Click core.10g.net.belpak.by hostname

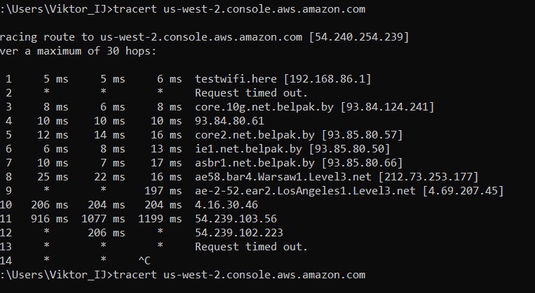(264, 107)
